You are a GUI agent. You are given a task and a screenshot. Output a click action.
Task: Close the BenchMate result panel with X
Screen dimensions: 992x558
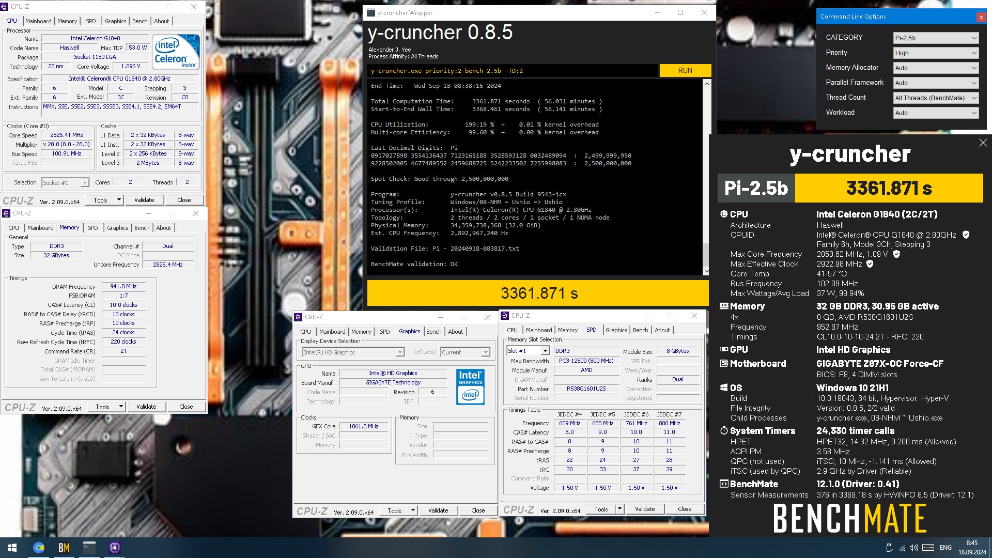(983, 143)
